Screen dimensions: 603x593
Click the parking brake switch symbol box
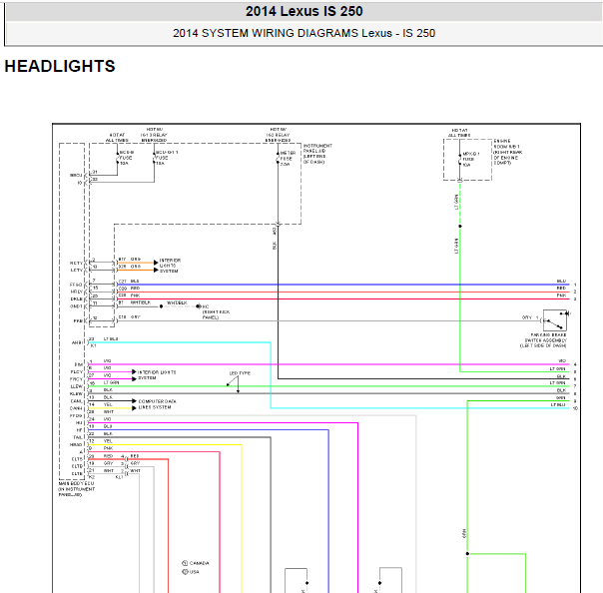pyautogui.click(x=554, y=320)
